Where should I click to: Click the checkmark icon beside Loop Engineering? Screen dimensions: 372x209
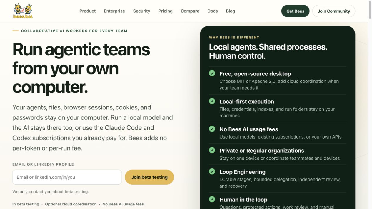point(212,171)
